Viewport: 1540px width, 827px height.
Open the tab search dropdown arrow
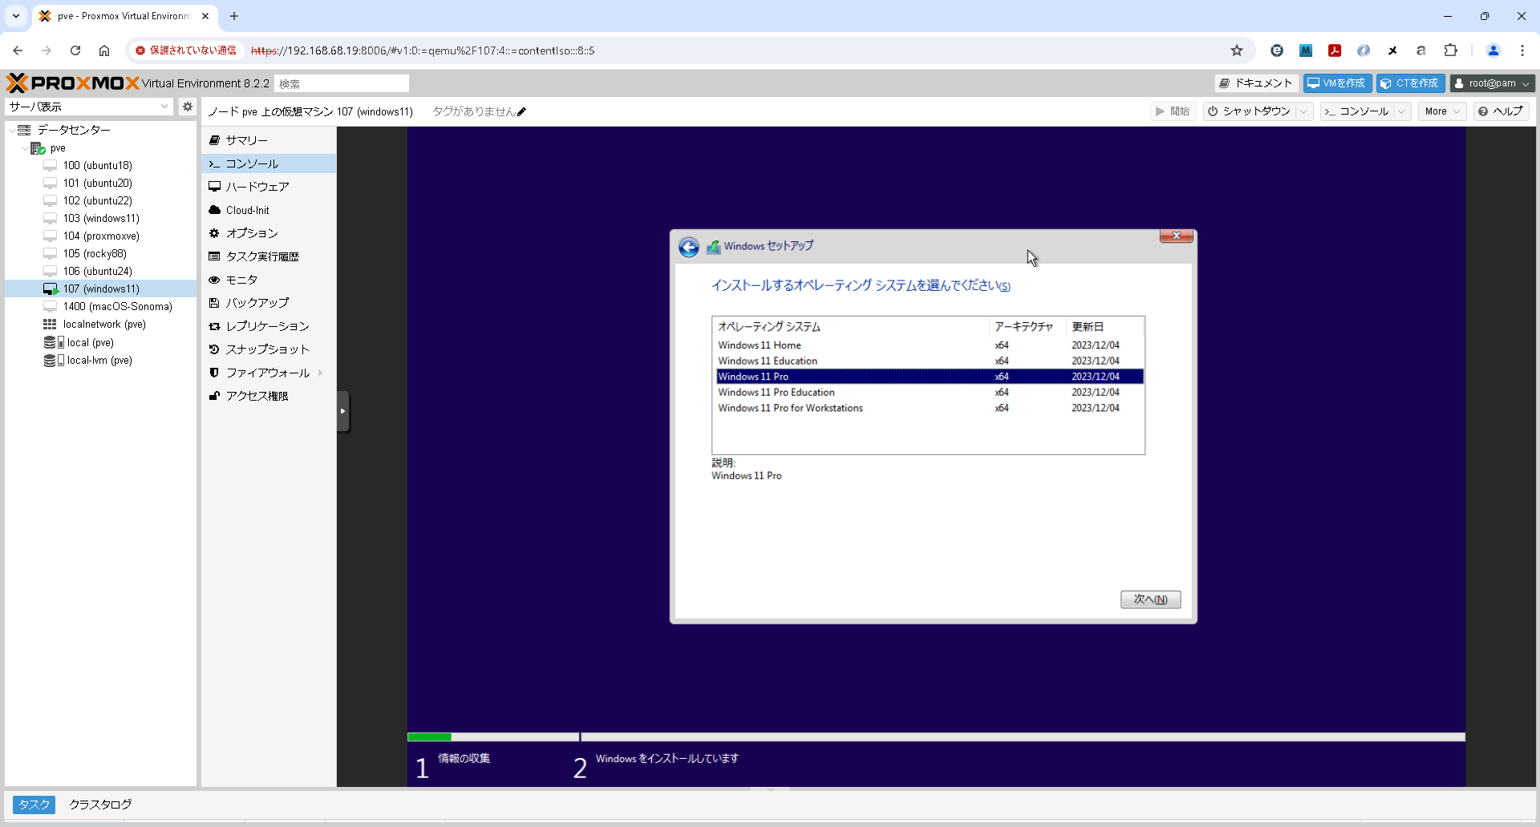16,16
